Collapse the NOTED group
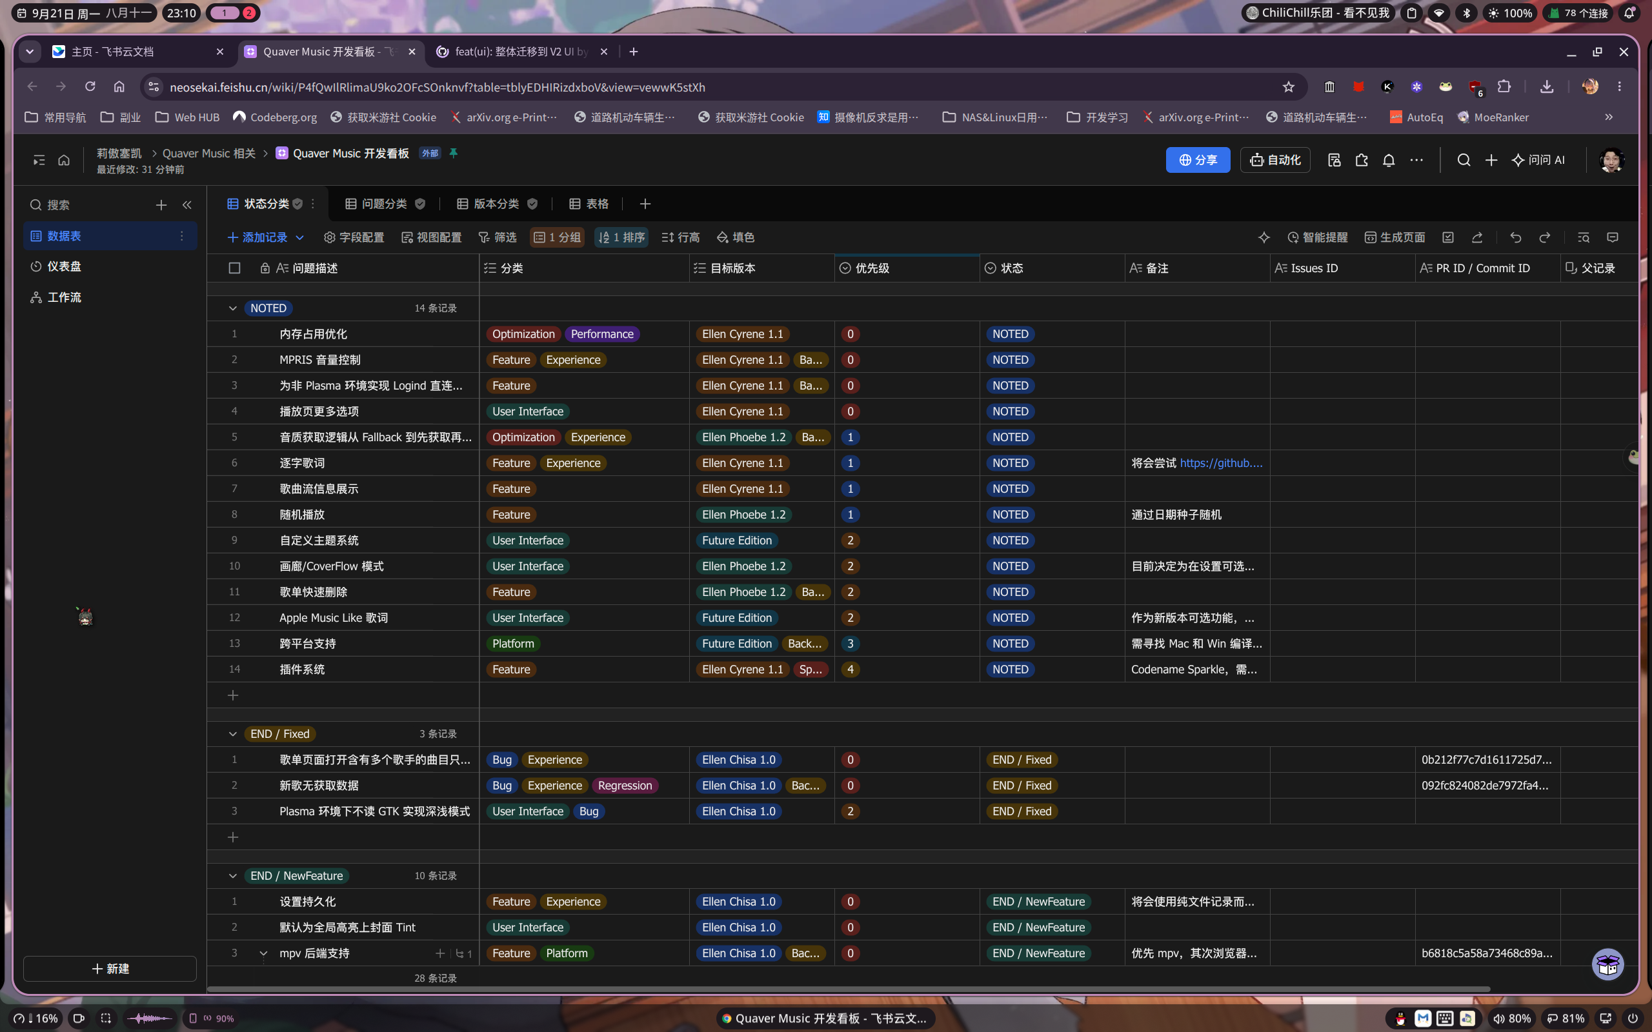 pos(233,308)
